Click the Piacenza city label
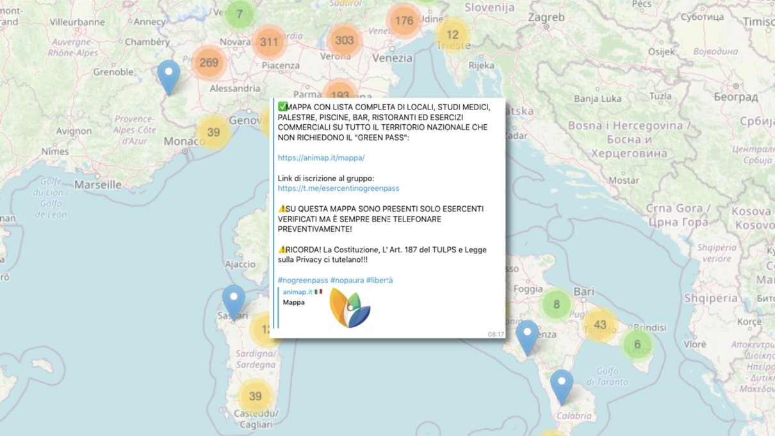Screen dimensions: 775x436 point(281,65)
